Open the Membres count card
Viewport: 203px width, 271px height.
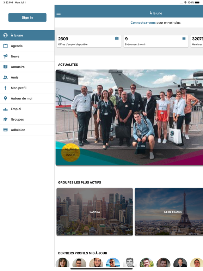[x=197, y=41]
